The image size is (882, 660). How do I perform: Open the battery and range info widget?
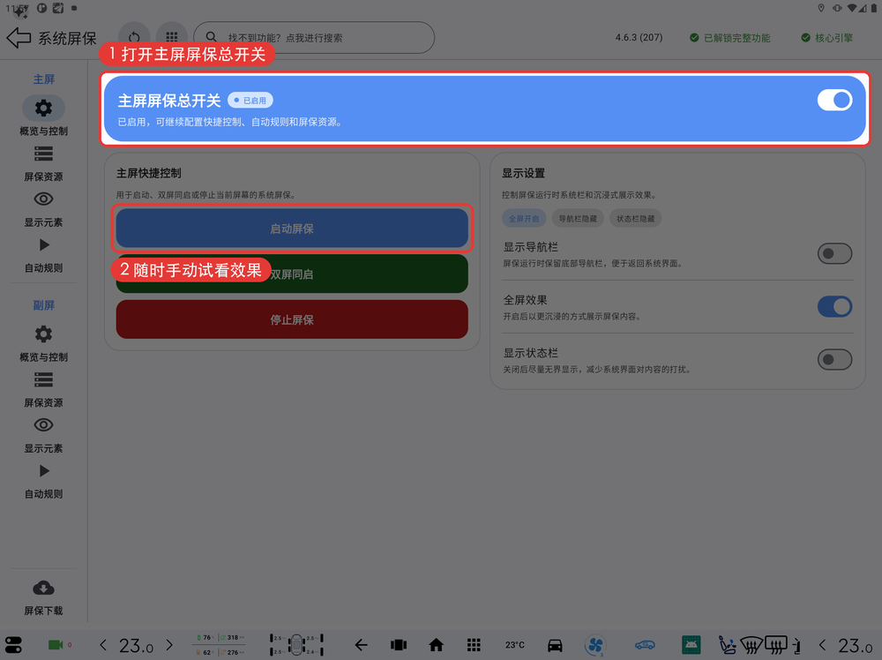220,645
